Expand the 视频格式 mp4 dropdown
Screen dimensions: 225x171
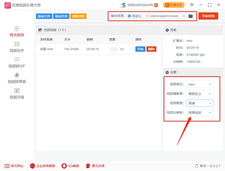(200, 84)
